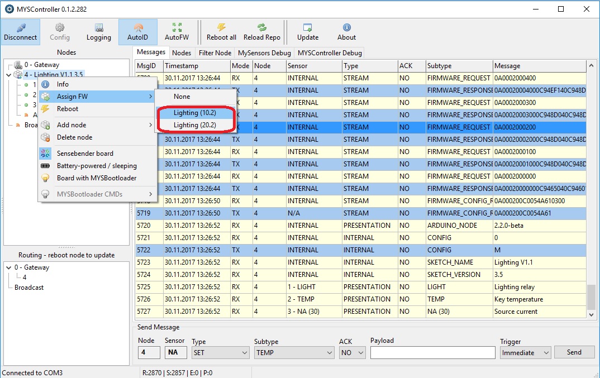Open the ACK dropdown
600x378 pixels.
tap(352, 353)
